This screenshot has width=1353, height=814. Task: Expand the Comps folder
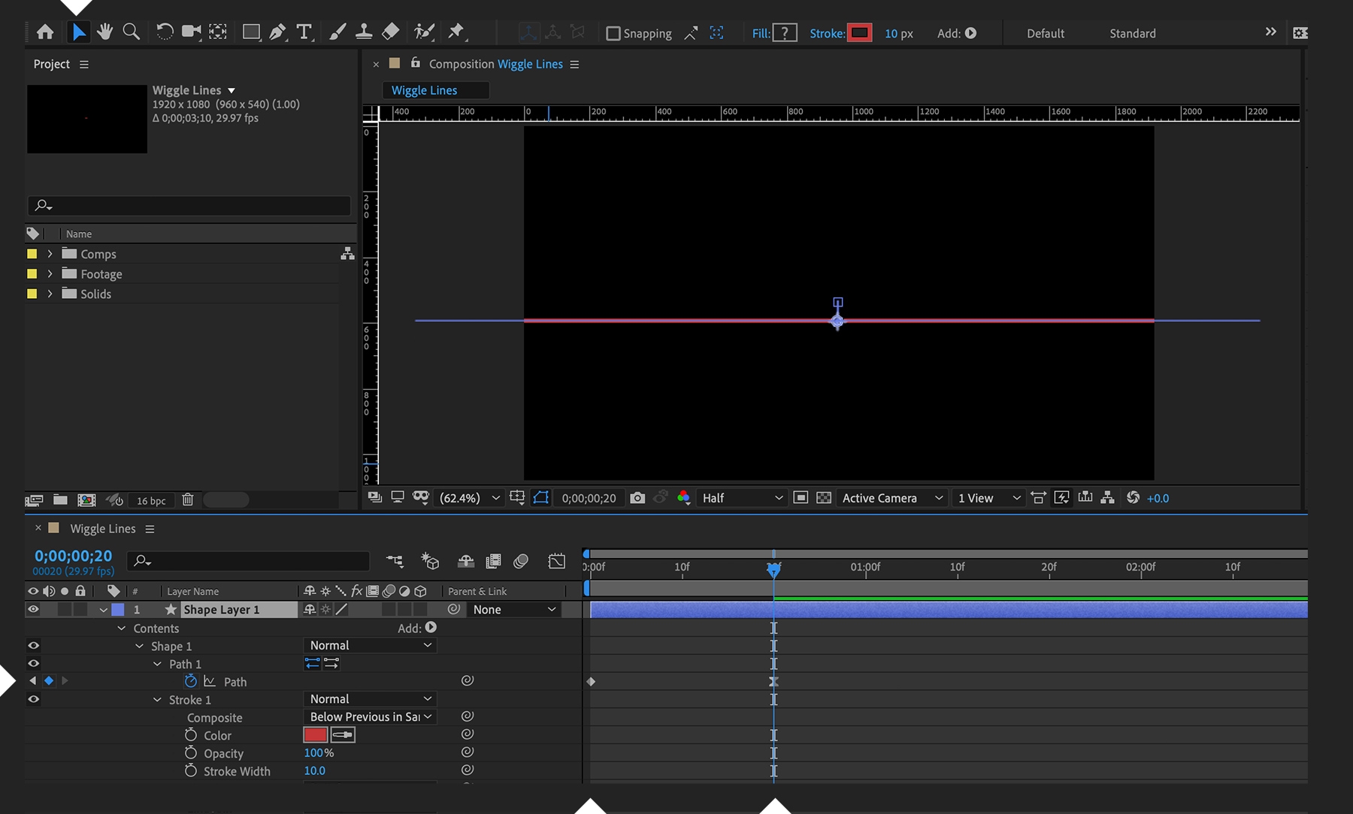(x=50, y=254)
